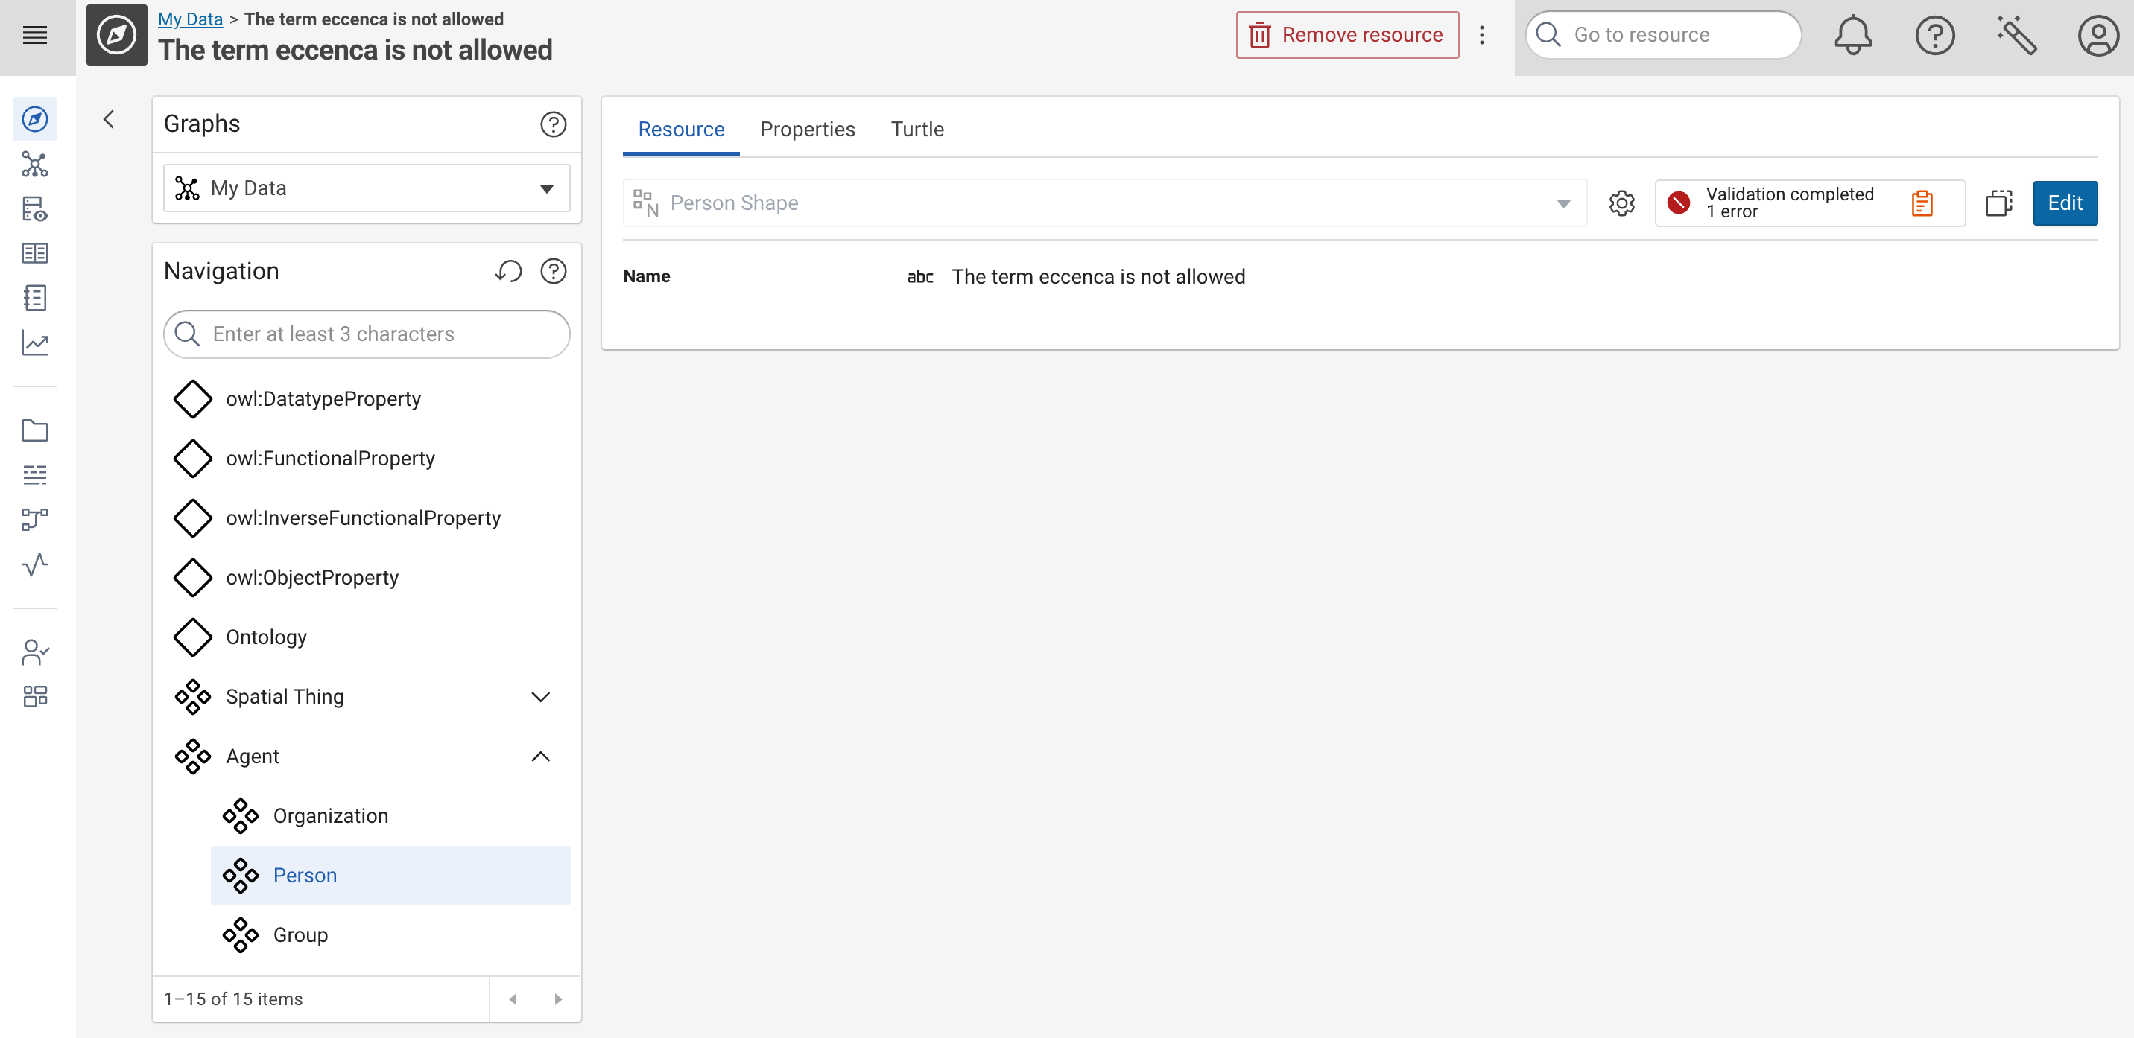This screenshot has width=2134, height=1038.
Task: Collapse the Agent tree node
Action: coord(540,756)
